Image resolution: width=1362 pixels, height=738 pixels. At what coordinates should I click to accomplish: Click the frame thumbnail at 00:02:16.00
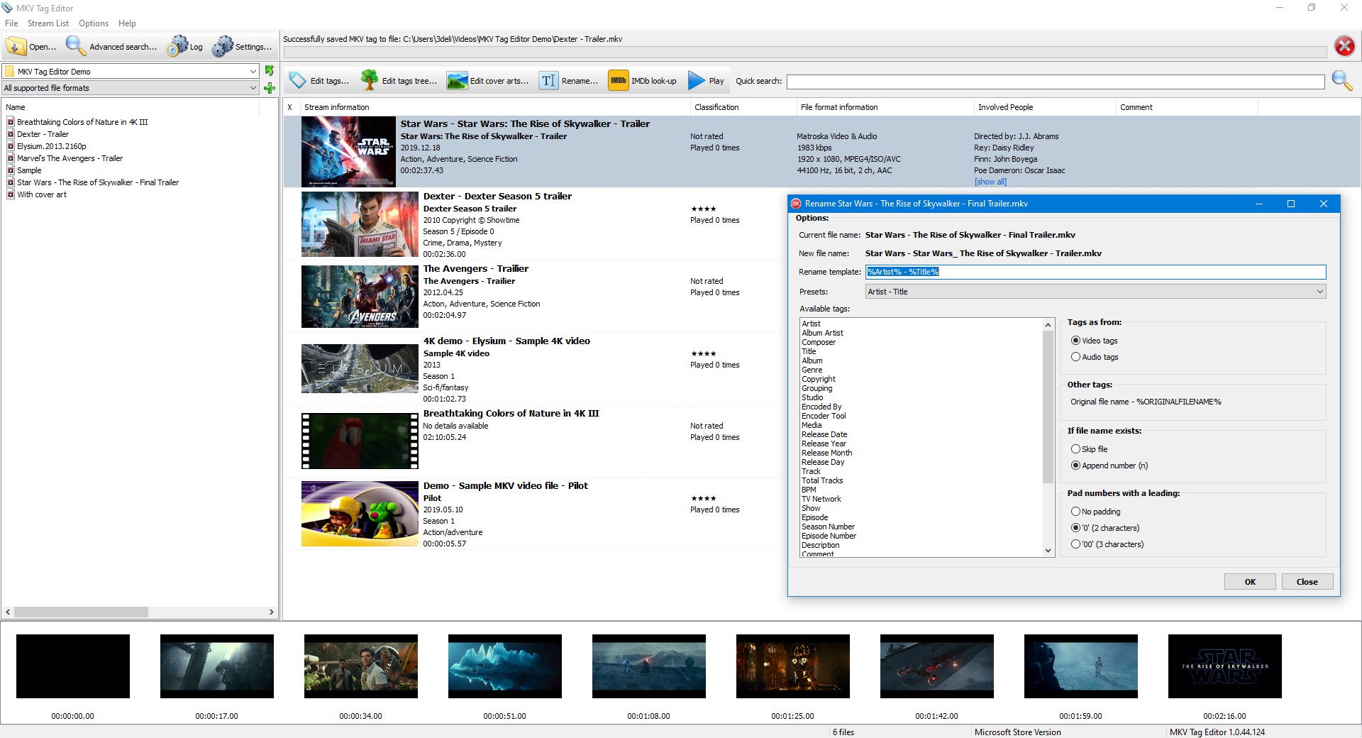pos(1225,666)
